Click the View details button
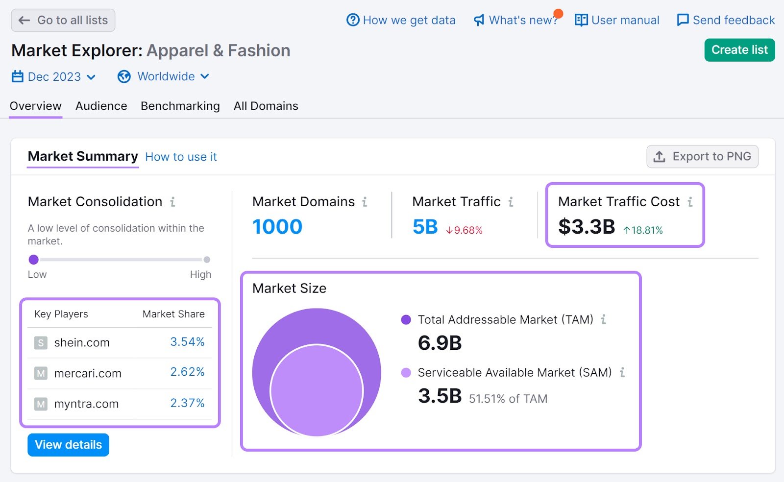Image resolution: width=784 pixels, height=482 pixels. pyautogui.click(x=68, y=445)
